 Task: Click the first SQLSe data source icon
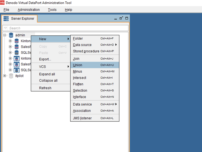point(17,53)
